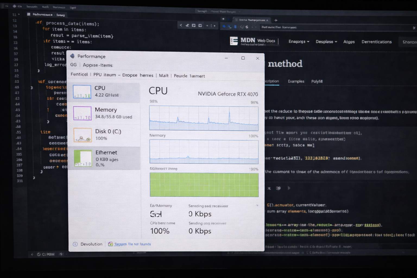417x278 pixels.
Task: Click the pinned browser tab icon
Action: pyautogui.click(x=223, y=19)
